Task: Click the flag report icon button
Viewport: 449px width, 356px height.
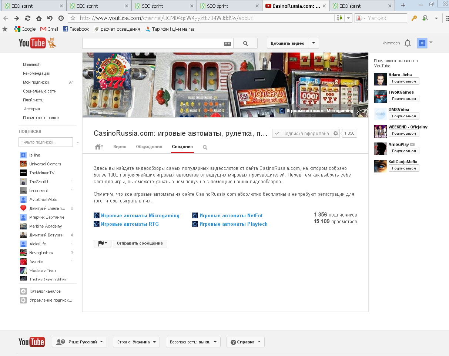Action: [x=103, y=243]
